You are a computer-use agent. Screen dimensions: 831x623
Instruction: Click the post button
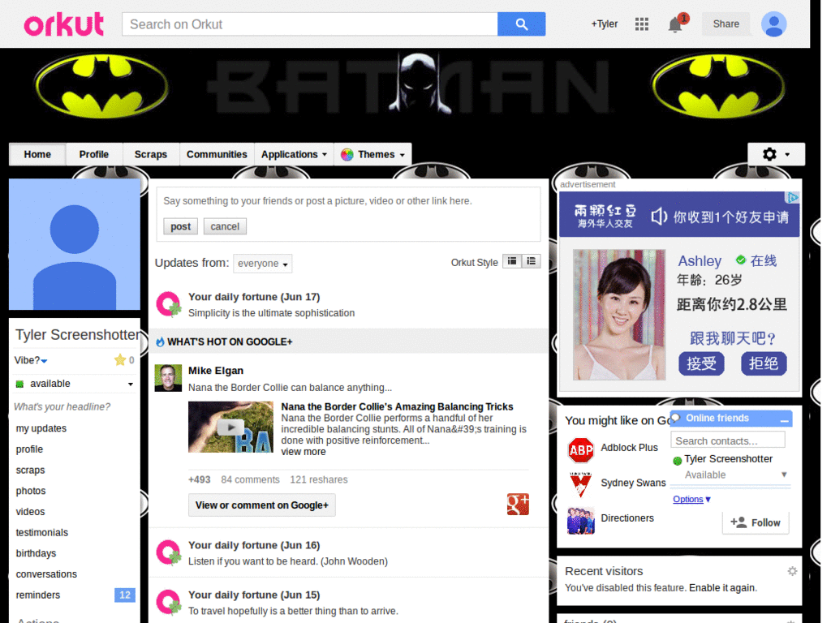point(180,227)
